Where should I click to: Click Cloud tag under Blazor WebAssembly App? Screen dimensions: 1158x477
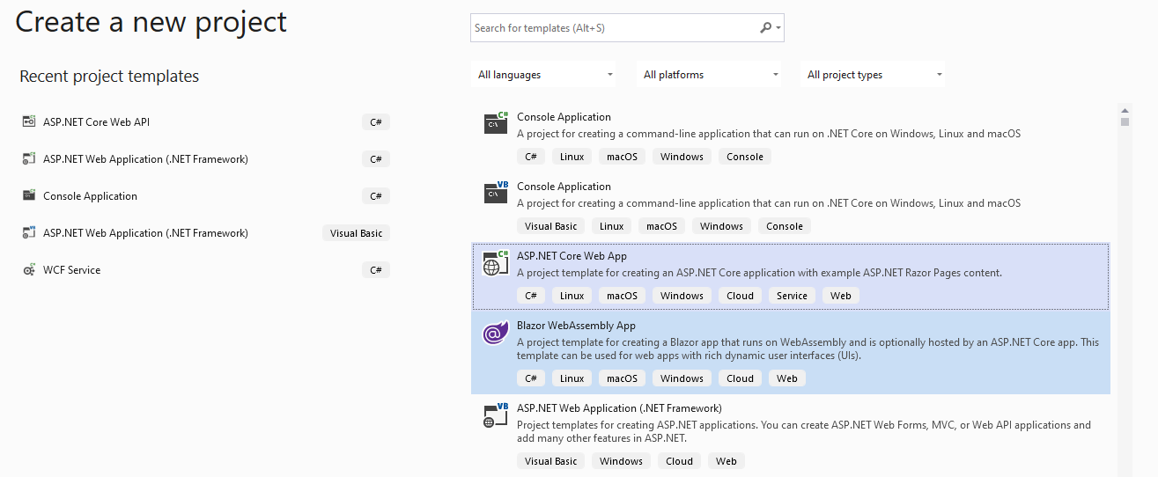(740, 378)
